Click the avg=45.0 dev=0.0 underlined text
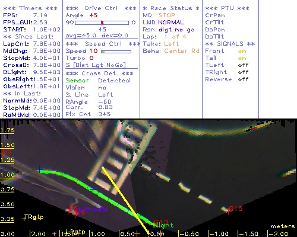Screen dimensions: 297x237 pyautogui.click(x=97, y=36)
